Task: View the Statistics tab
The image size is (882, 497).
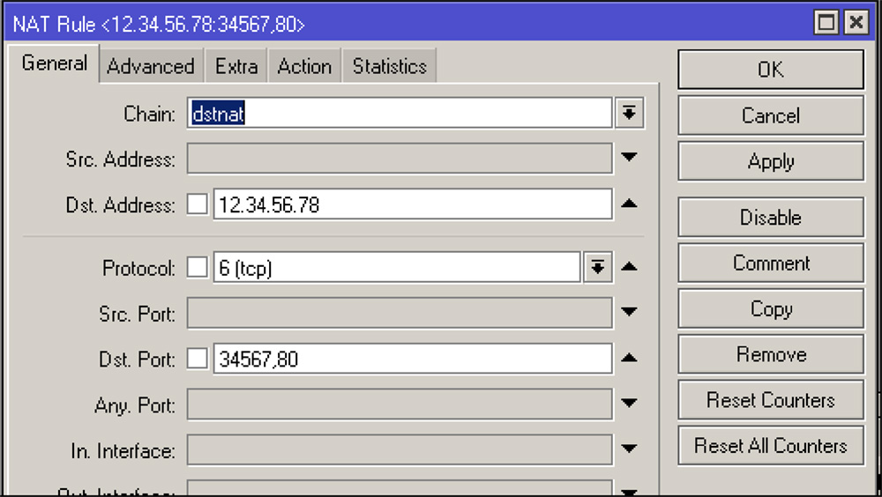Action: (389, 67)
